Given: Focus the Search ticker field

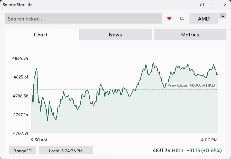Looking at the screenshot, I should tap(83, 18).
